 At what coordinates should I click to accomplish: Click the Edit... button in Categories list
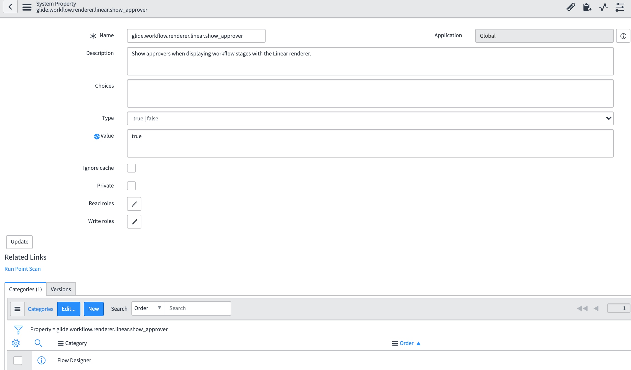pos(69,309)
